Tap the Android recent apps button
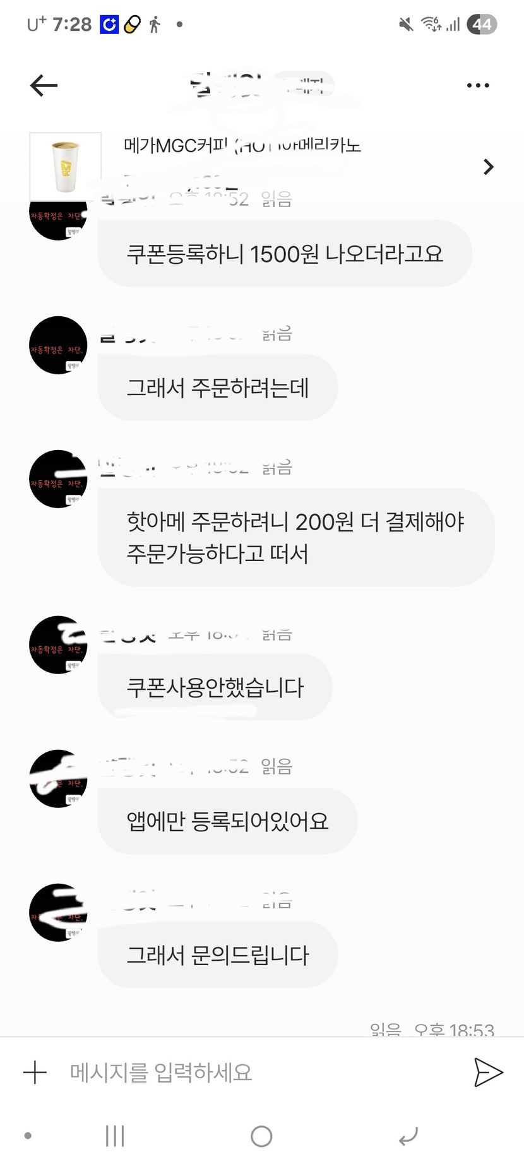 pyautogui.click(x=115, y=1136)
